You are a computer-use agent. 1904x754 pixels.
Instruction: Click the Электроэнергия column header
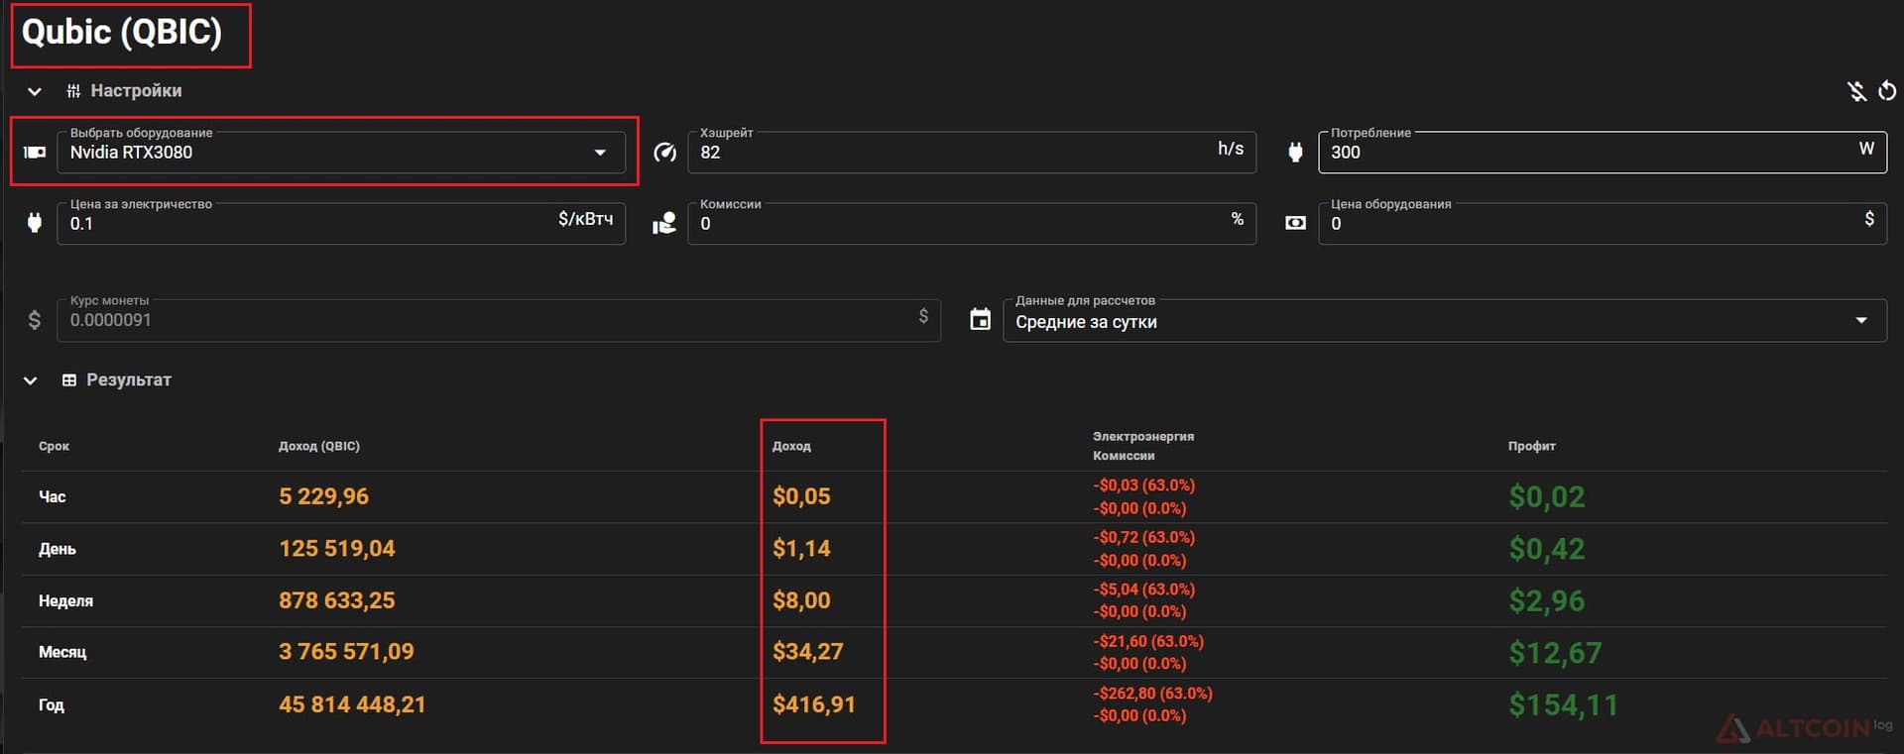click(x=1143, y=436)
